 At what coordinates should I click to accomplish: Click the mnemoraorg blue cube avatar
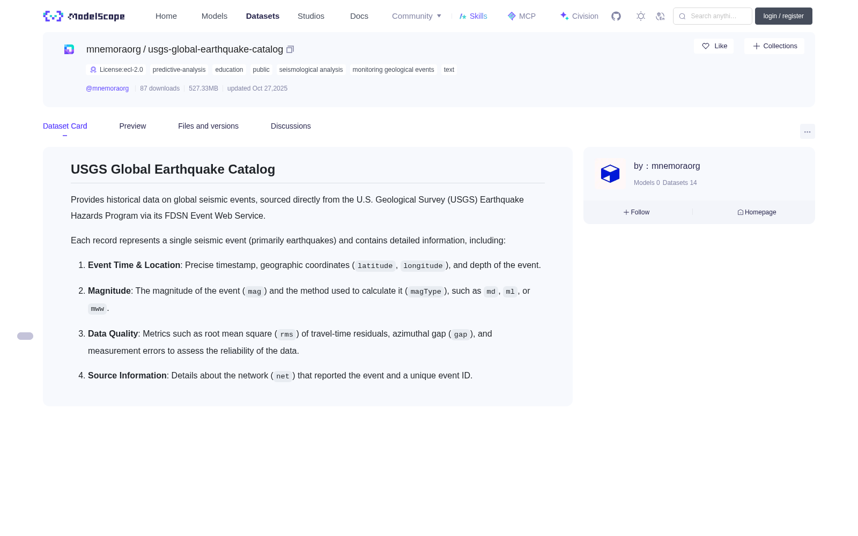tap(610, 174)
